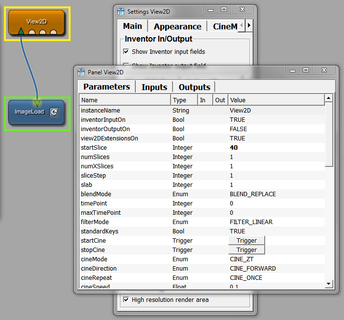Click the Settings View2D window title icon

pyautogui.click(x=121, y=11)
